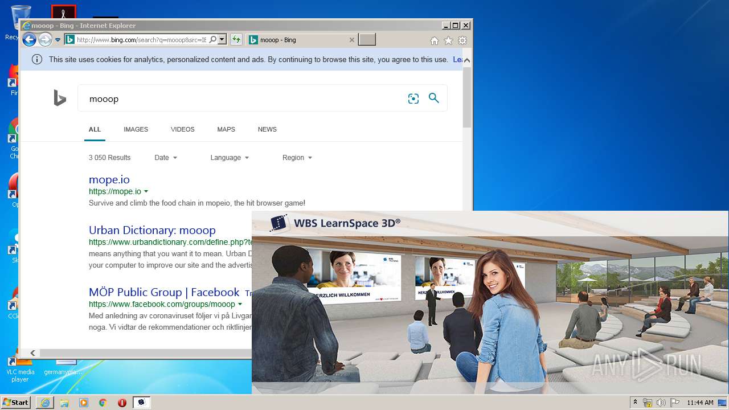
Task: Open the volume speaker tray icon
Action: point(661,403)
